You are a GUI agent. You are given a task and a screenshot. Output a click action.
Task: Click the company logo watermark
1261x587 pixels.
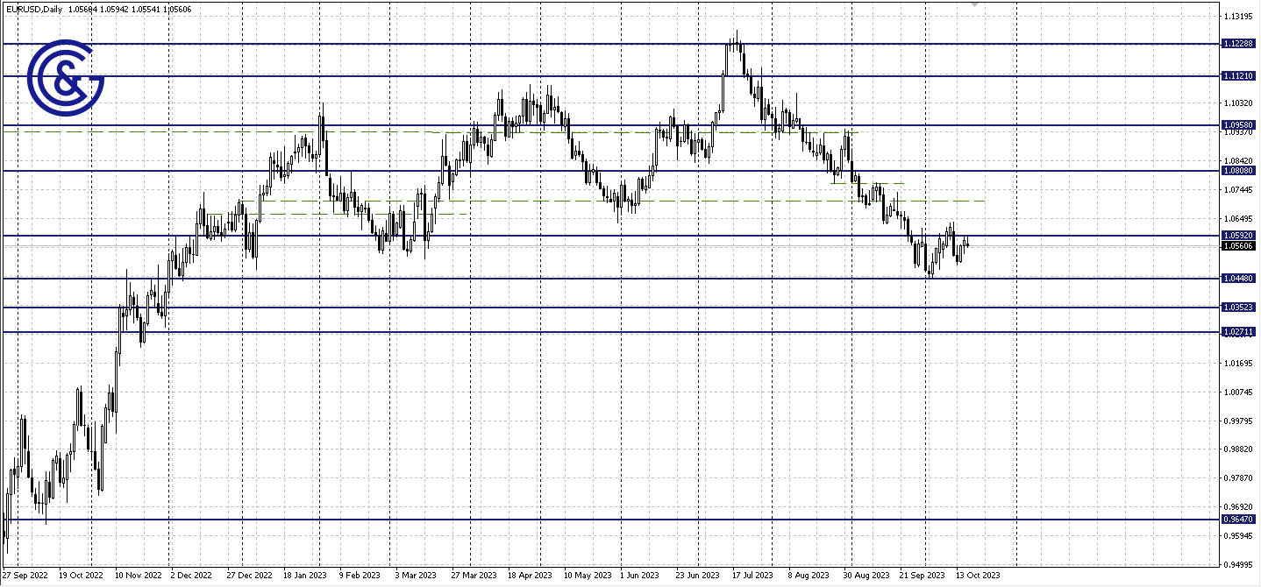(x=66, y=79)
